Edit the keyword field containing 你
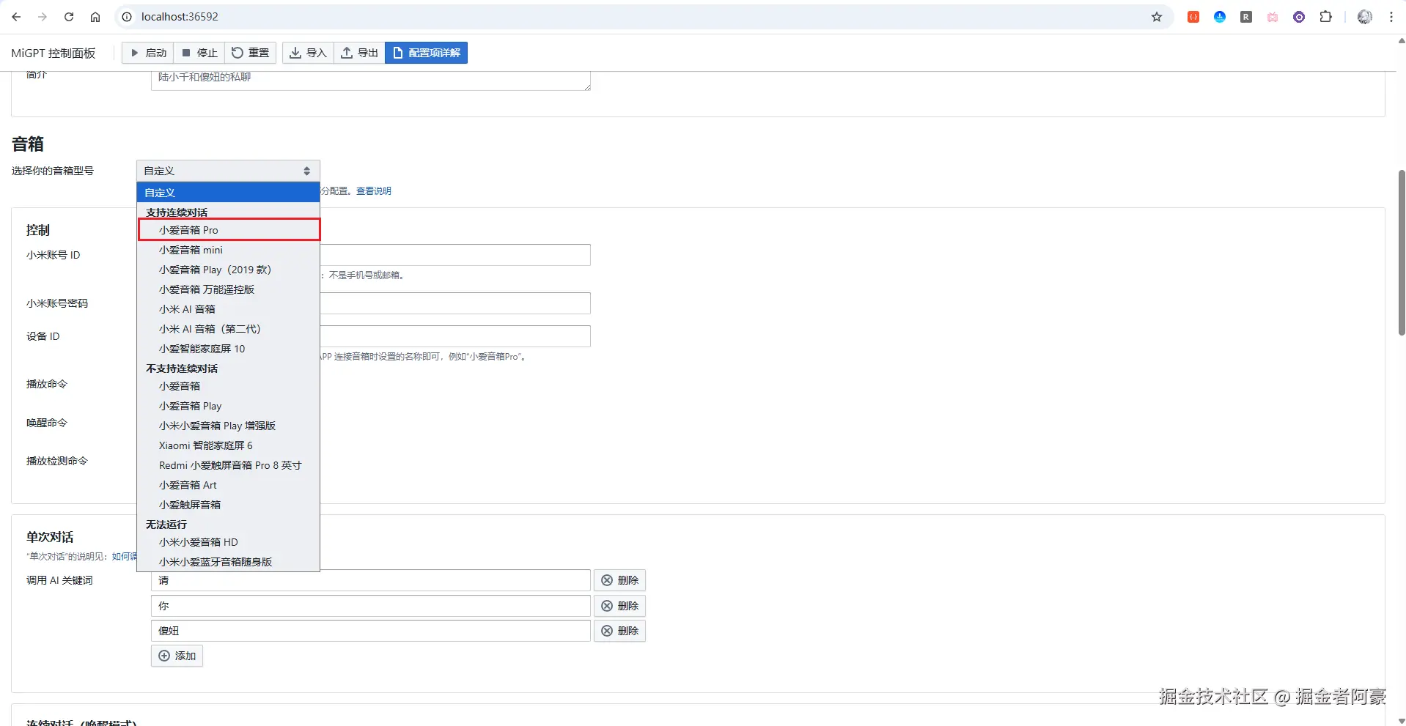 point(371,606)
